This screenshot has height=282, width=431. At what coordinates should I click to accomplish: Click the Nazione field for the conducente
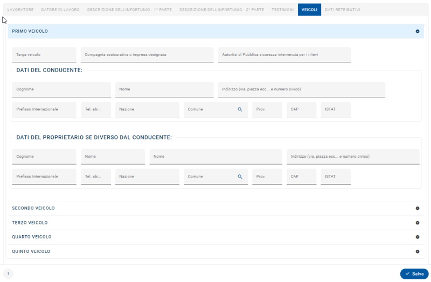(x=147, y=109)
